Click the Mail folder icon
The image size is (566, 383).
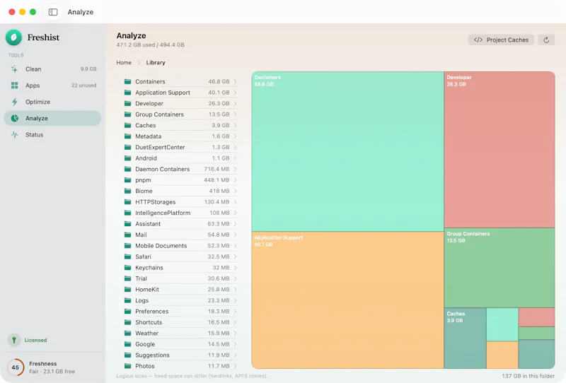pos(127,235)
